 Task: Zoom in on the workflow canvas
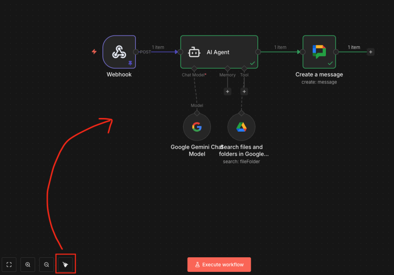tap(28, 265)
